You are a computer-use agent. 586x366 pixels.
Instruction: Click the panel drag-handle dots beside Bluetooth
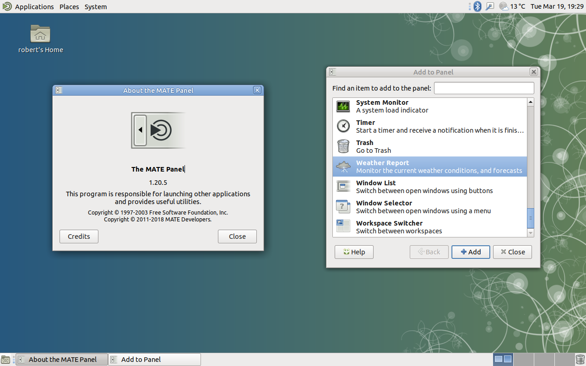click(x=470, y=6)
